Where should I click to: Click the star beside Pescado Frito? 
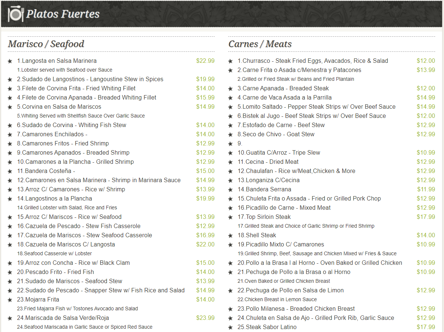click(x=10, y=272)
